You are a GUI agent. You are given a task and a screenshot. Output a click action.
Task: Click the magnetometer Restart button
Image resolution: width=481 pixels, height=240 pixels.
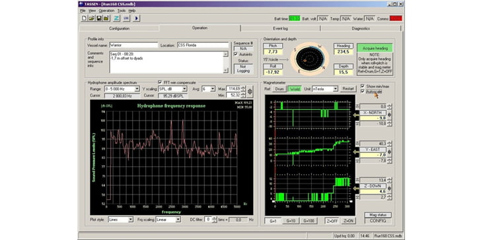tap(348, 89)
